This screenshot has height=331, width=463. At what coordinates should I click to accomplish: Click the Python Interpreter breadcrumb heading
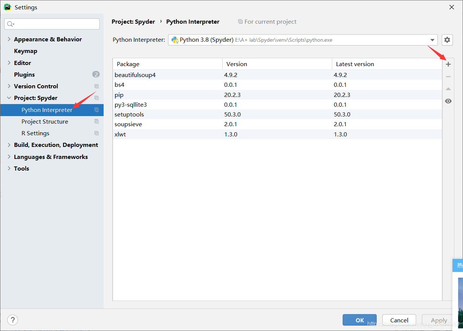193,22
